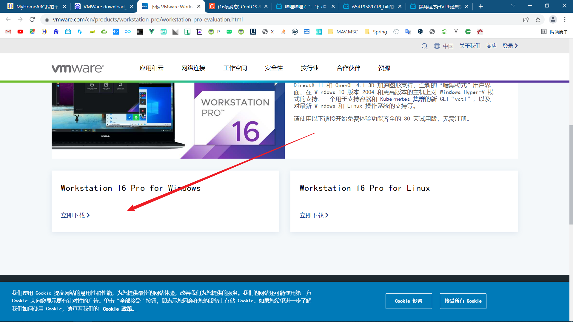Open 关于我们 link
Viewport: 573px width, 322px height.
470,46
